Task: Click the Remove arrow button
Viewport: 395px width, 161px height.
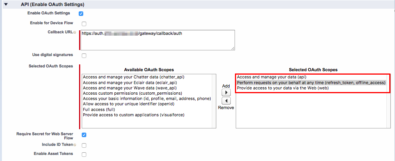Action: point(226,101)
